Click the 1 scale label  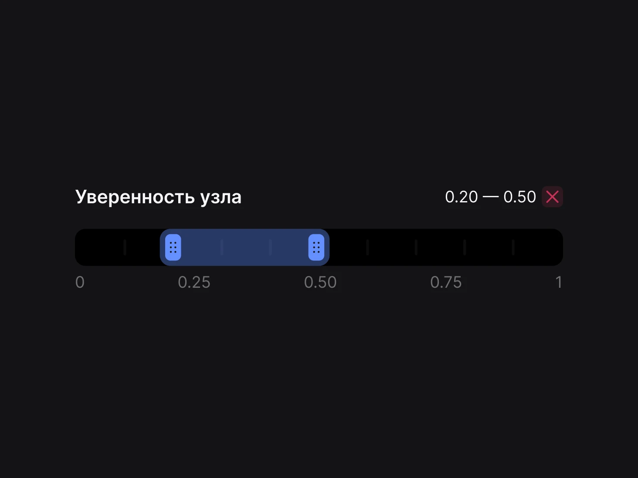tap(559, 282)
